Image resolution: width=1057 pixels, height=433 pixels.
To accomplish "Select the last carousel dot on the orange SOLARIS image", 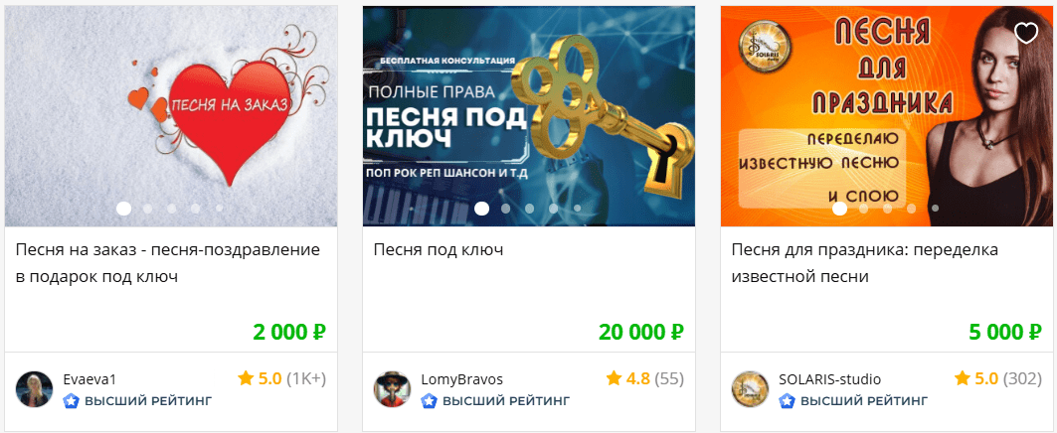I will 935,209.
